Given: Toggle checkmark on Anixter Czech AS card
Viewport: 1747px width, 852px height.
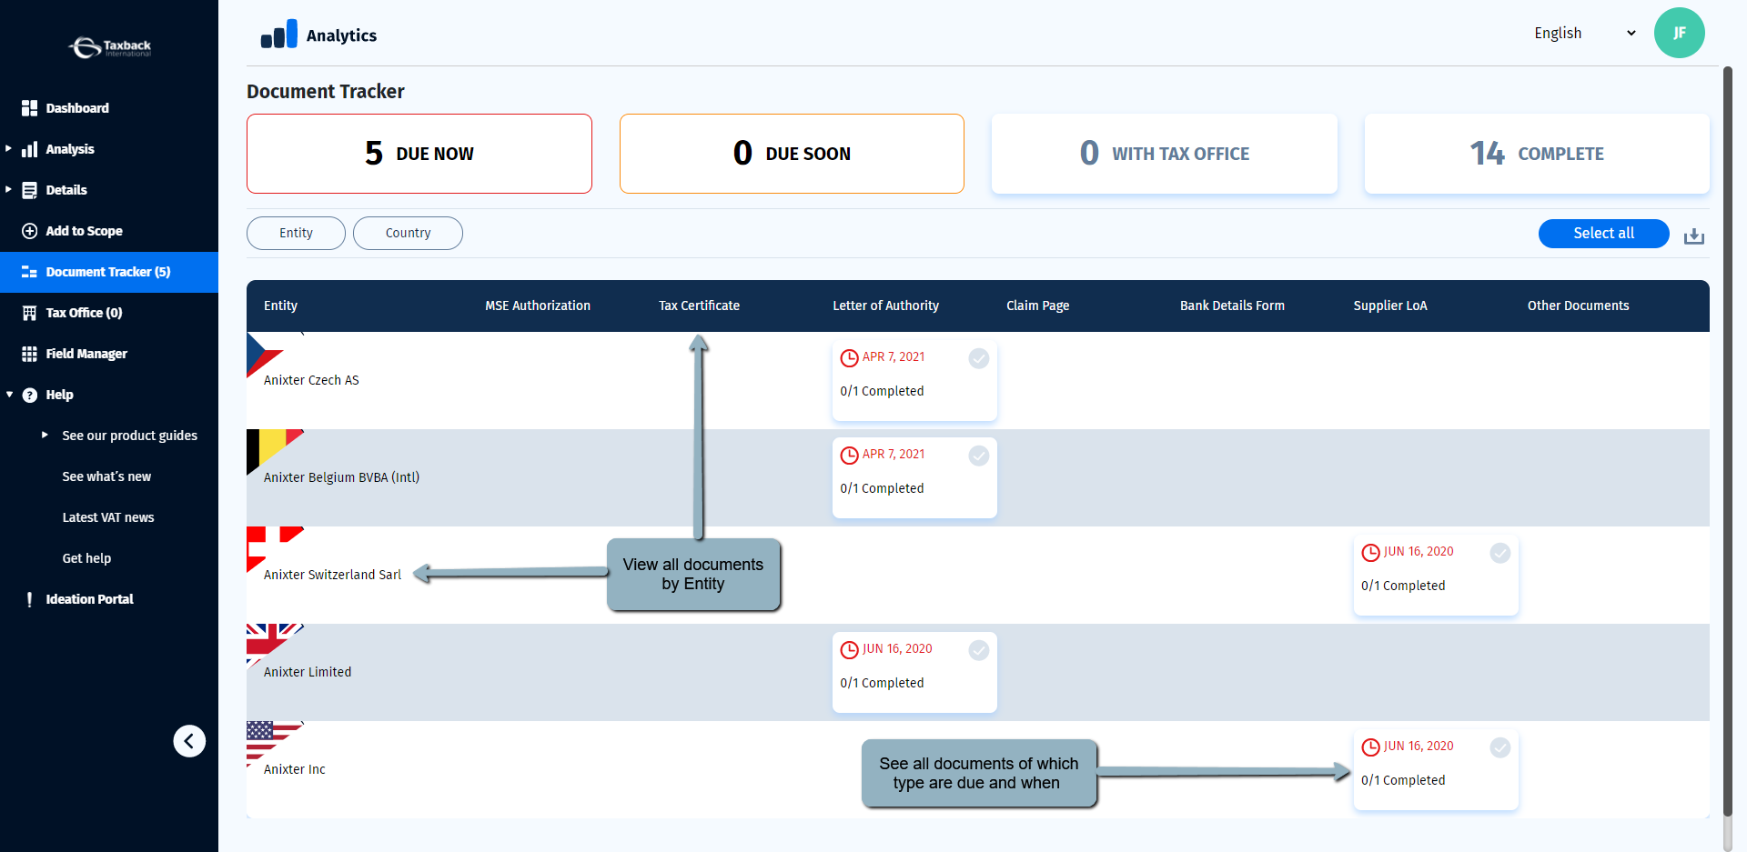Looking at the screenshot, I should point(979,358).
